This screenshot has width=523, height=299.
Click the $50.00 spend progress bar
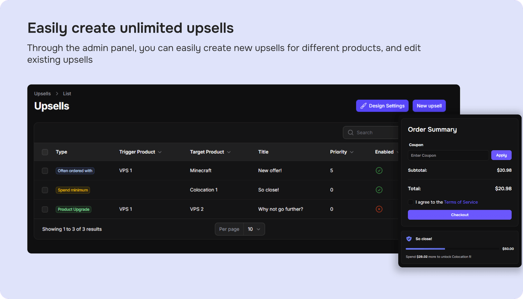(452, 249)
